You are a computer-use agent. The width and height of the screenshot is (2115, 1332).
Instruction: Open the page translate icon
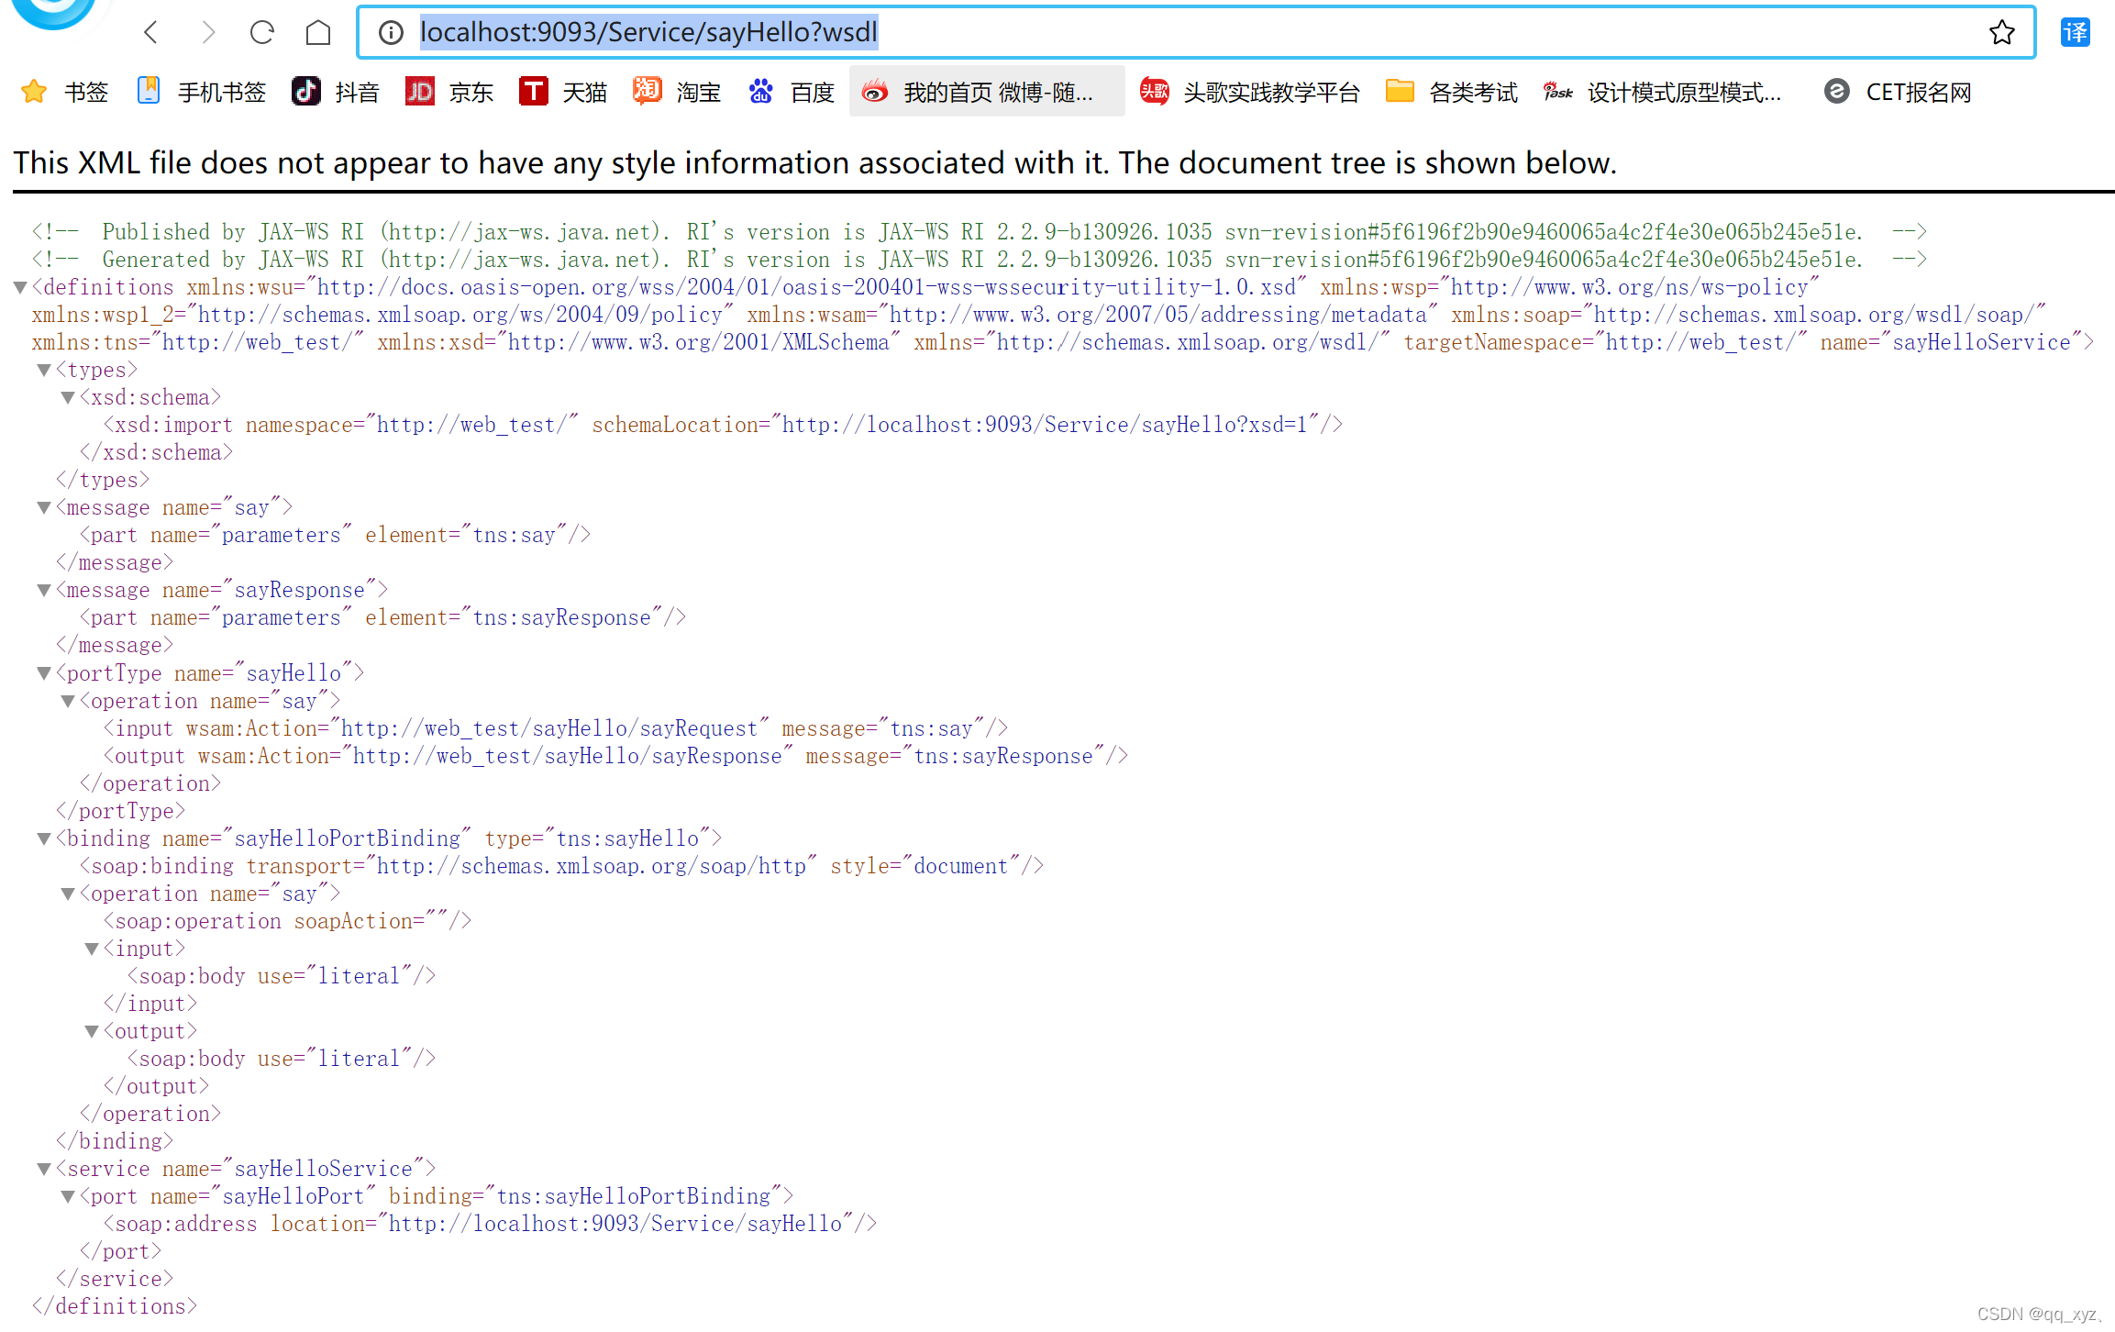pyautogui.click(x=2075, y=33)
